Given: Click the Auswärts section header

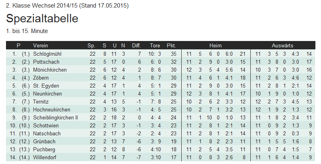Looking at the screenshot, I should pyautogui.click(x=282, y=45).
